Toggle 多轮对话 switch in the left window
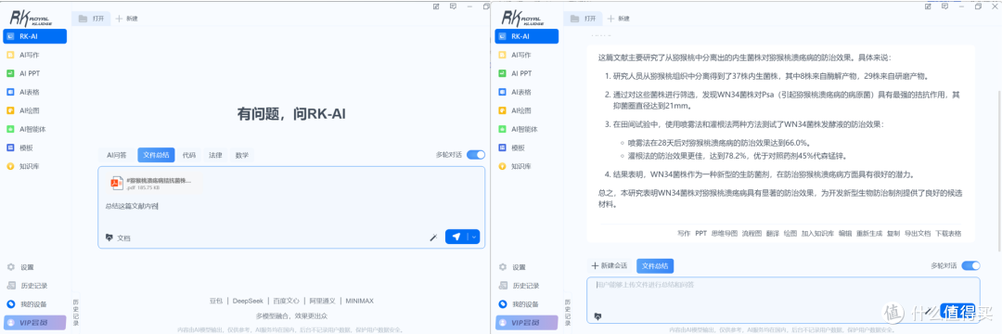Image resolution: width=1002 pixels, height=334 pixels. coord(476,155)
